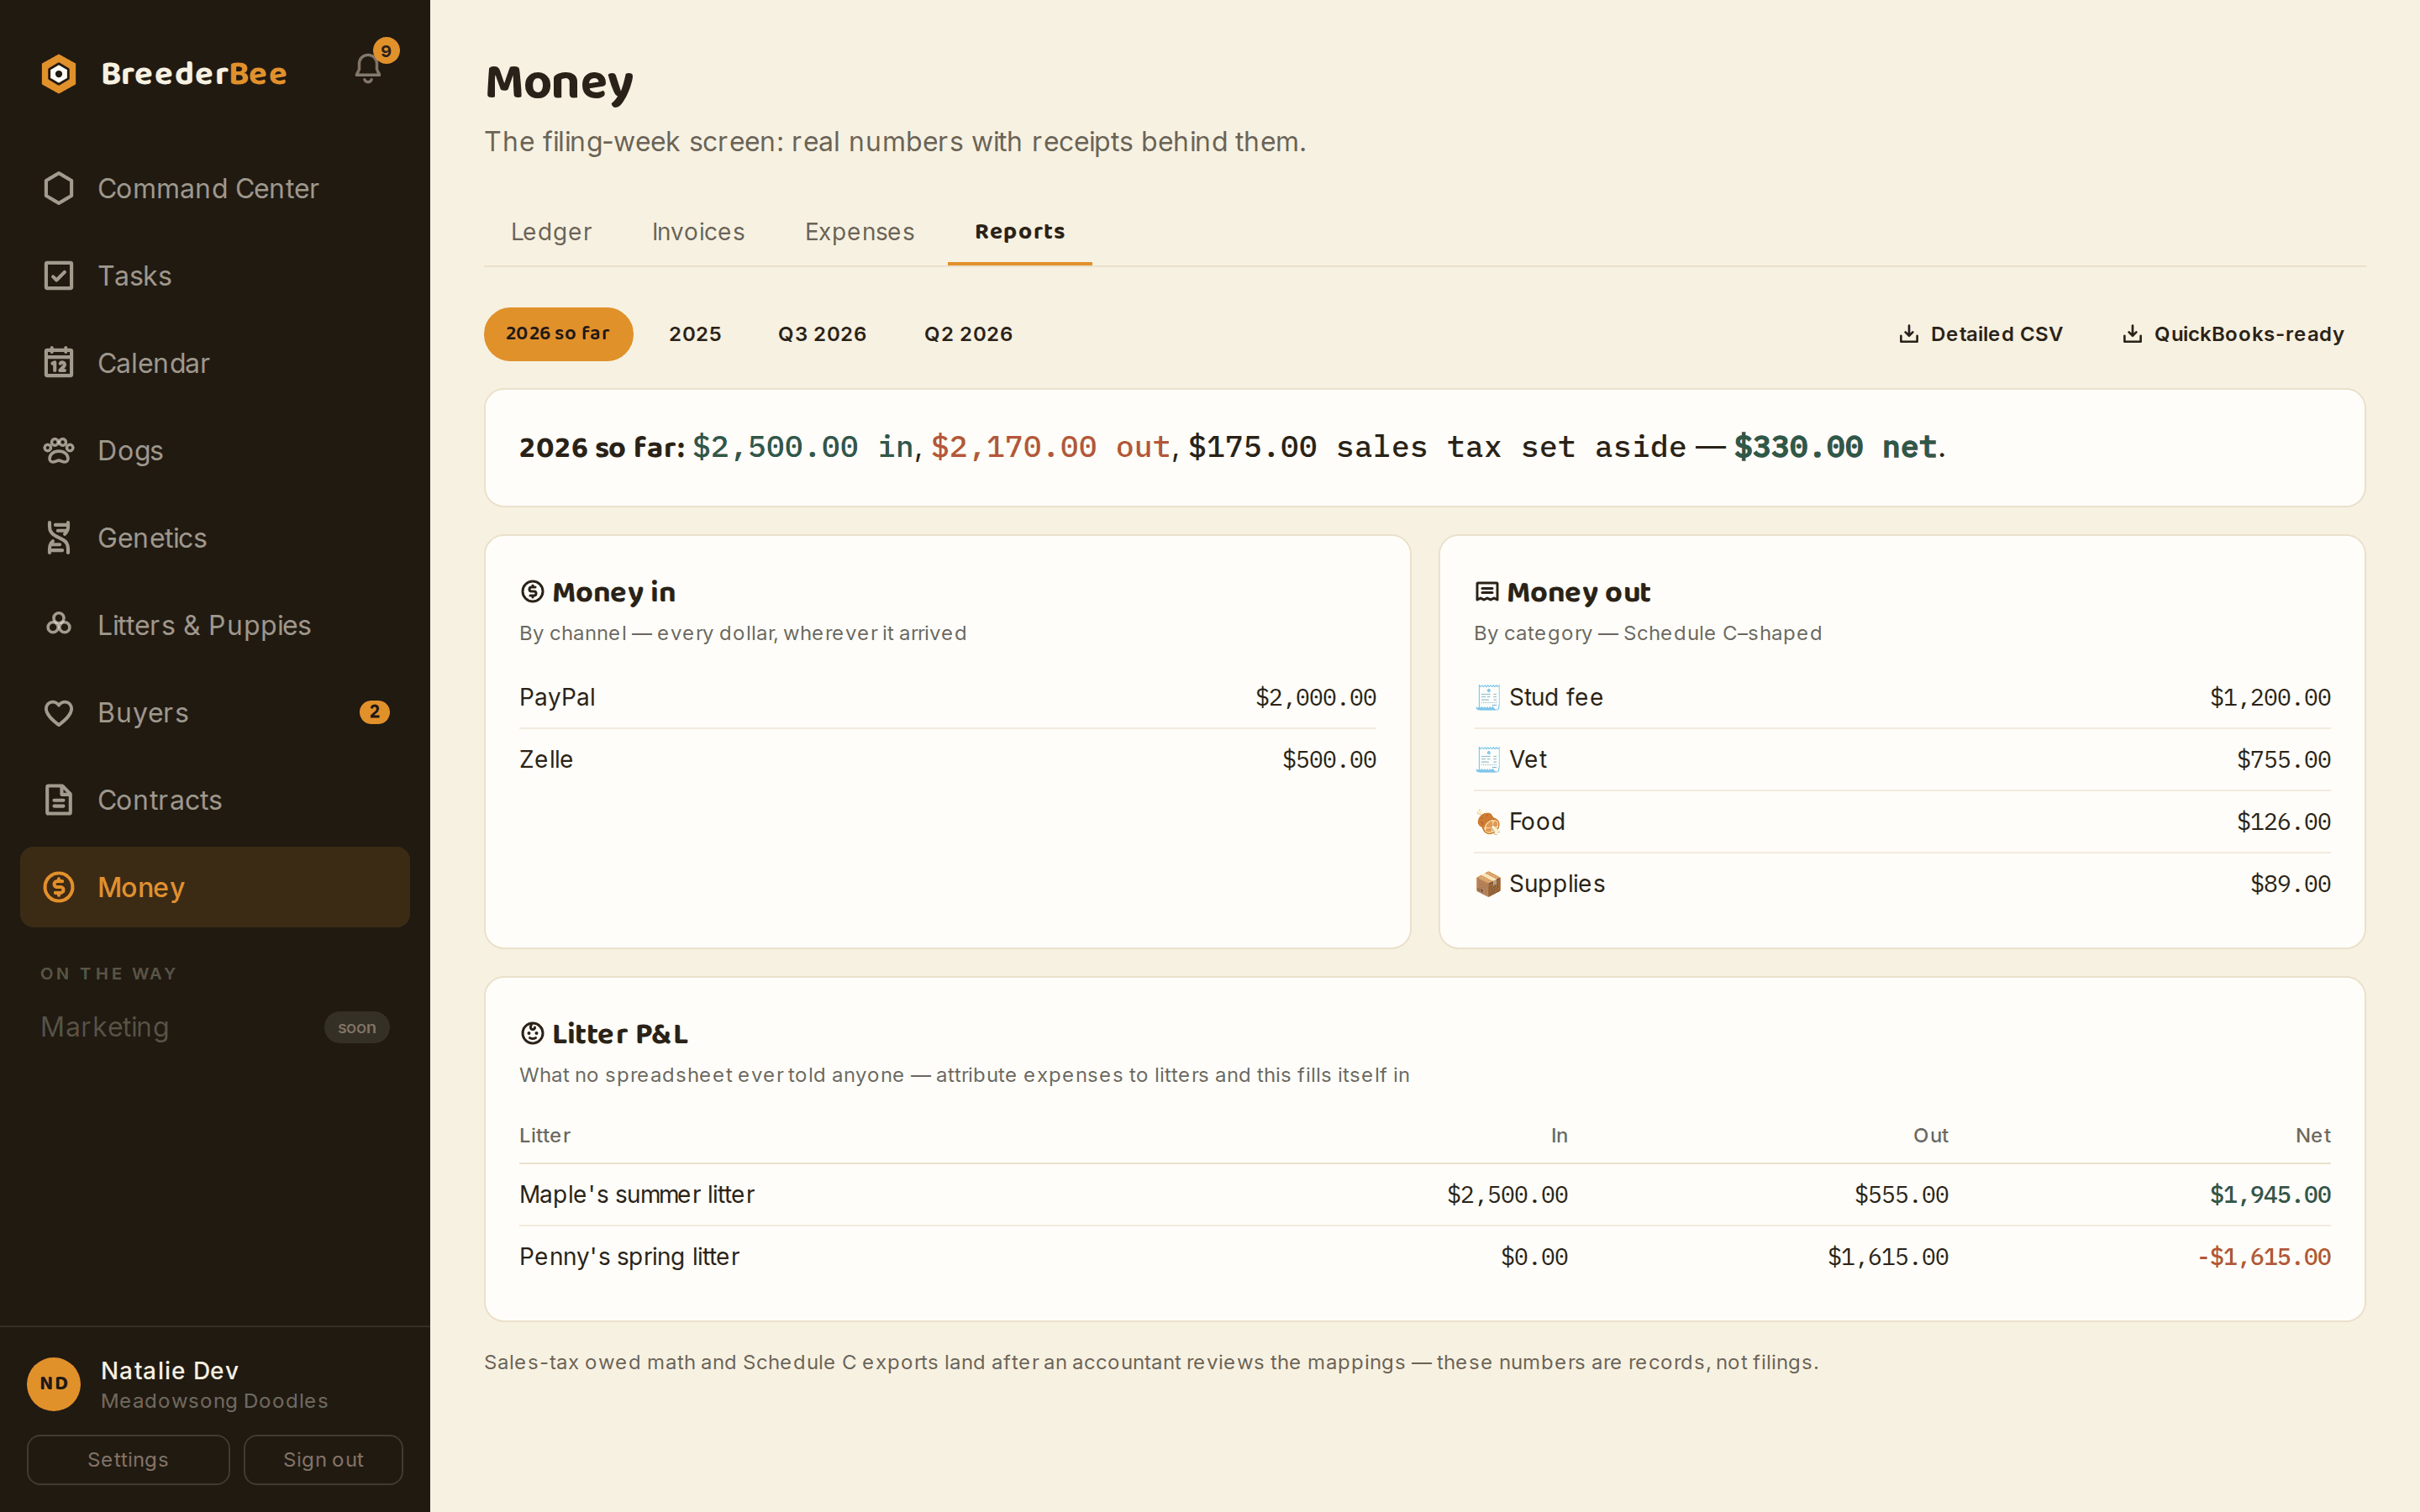Open the notifications bell icon

pos(368,68)
